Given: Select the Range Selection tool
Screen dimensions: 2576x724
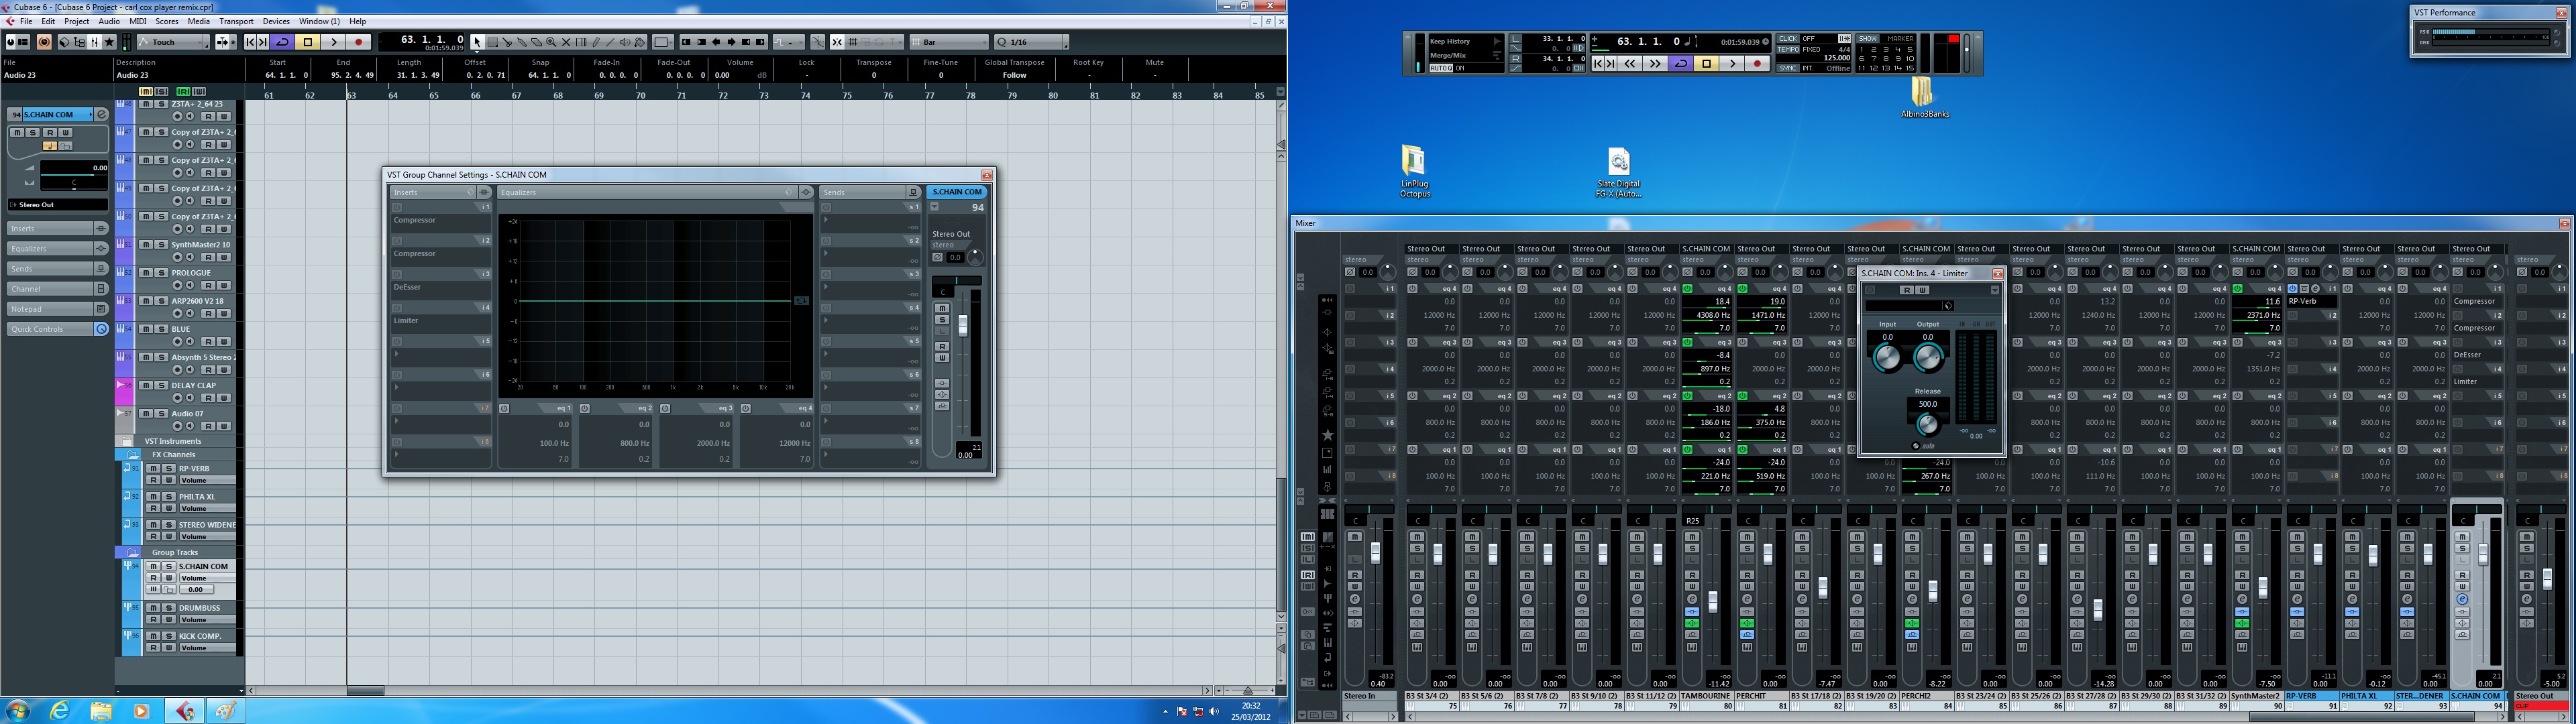Looking at the screenshot, I should [x=493, y=42].
